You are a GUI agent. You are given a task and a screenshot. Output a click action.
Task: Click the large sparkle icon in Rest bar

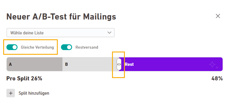click(212, 64)
